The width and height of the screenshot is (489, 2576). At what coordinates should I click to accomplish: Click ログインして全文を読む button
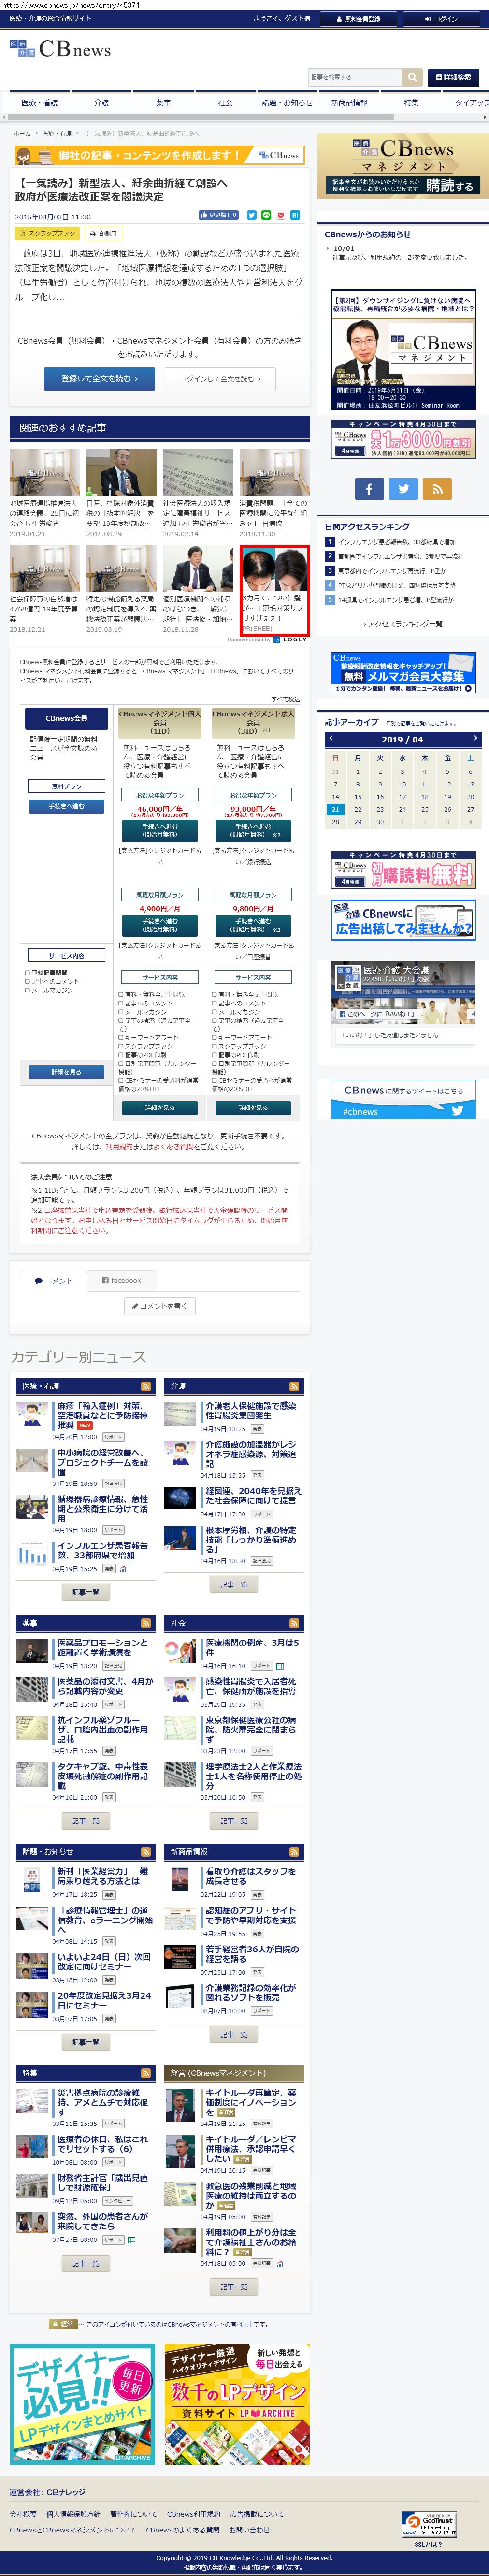tap(220, 379)
